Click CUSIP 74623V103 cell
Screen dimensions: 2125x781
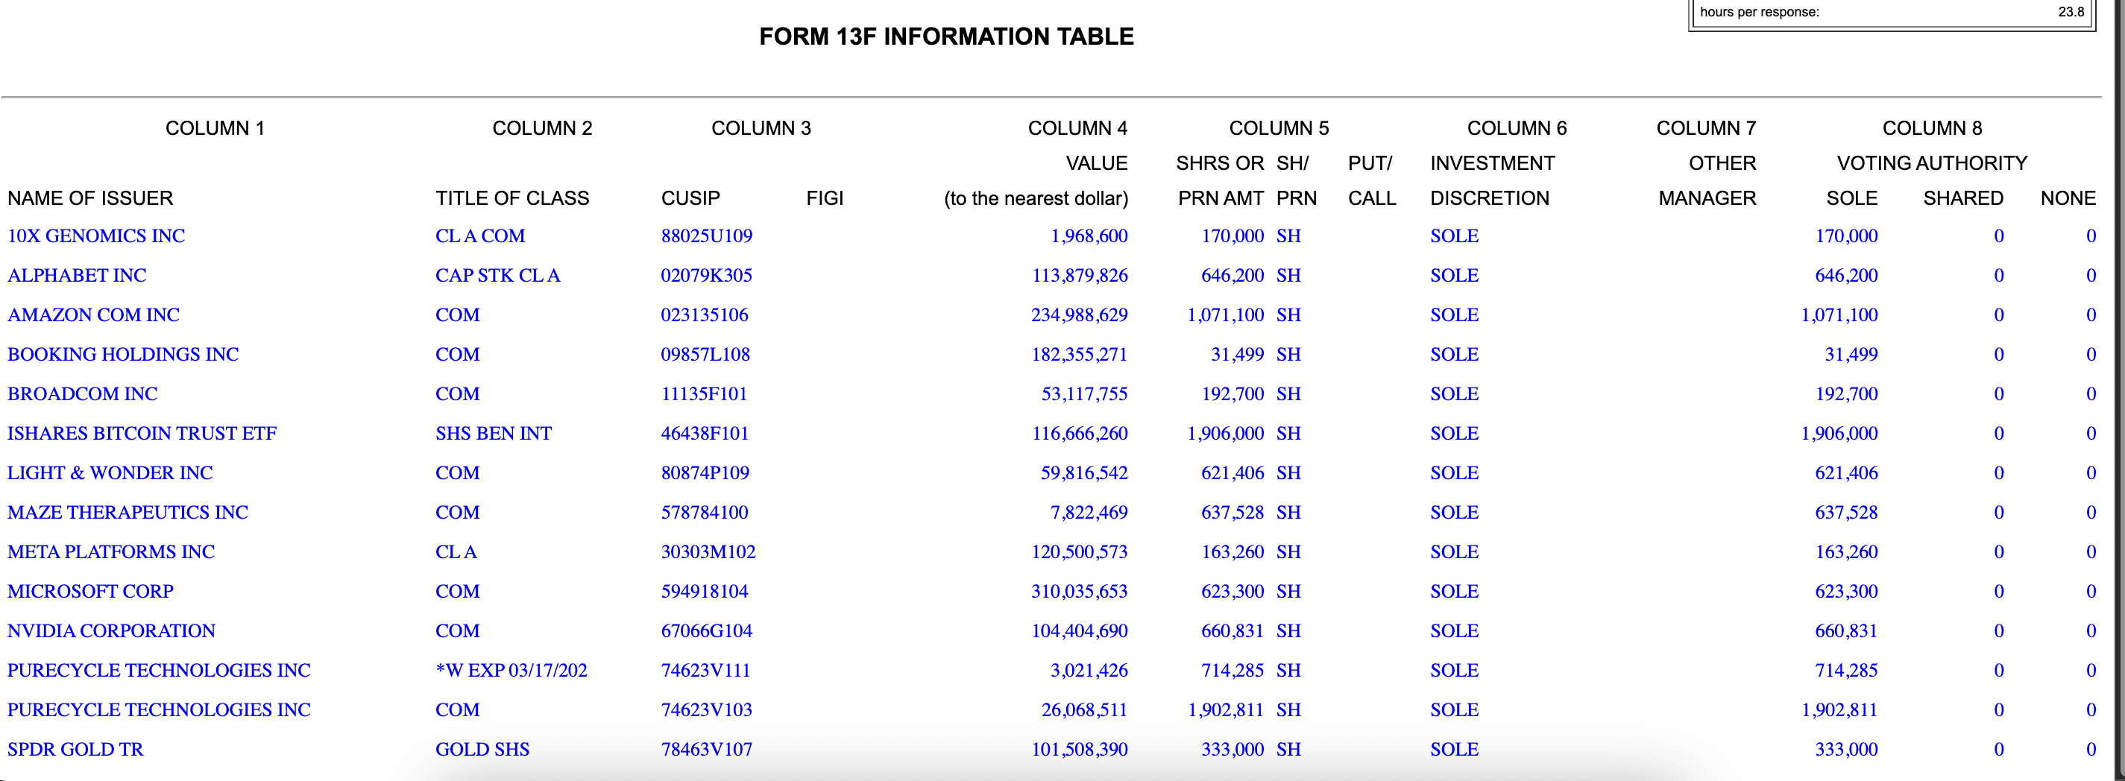click(707, 710)
